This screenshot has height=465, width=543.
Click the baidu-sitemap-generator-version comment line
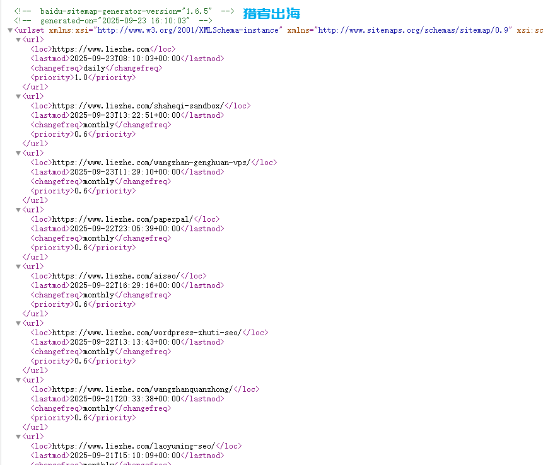pyautogui.click(x=124, y=11)
